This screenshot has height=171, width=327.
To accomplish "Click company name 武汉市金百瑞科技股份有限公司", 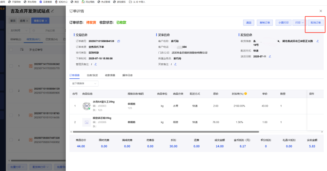I will click(x=189, y=52).
